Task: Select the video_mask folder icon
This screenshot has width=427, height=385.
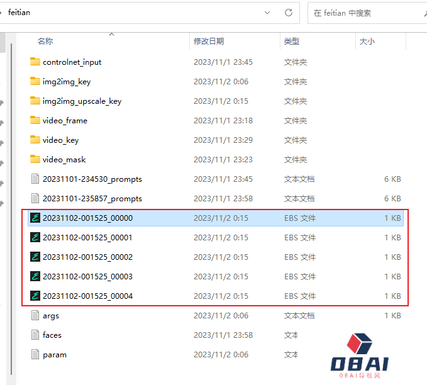Action: 35,159
